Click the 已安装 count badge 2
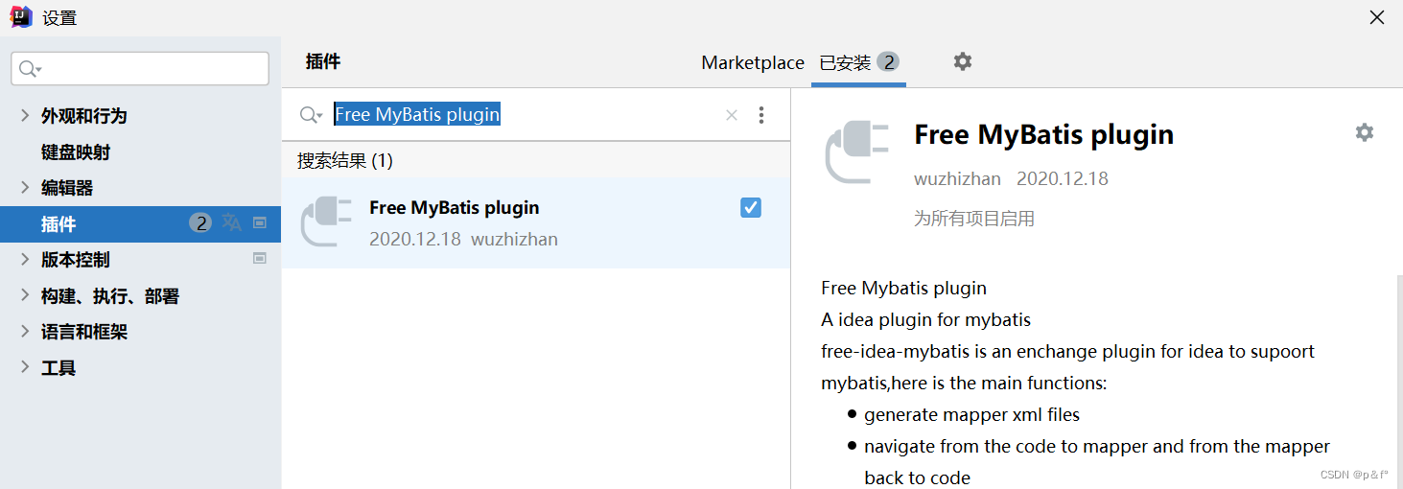Screen dimensions: 1403x489 click(888, 62)
